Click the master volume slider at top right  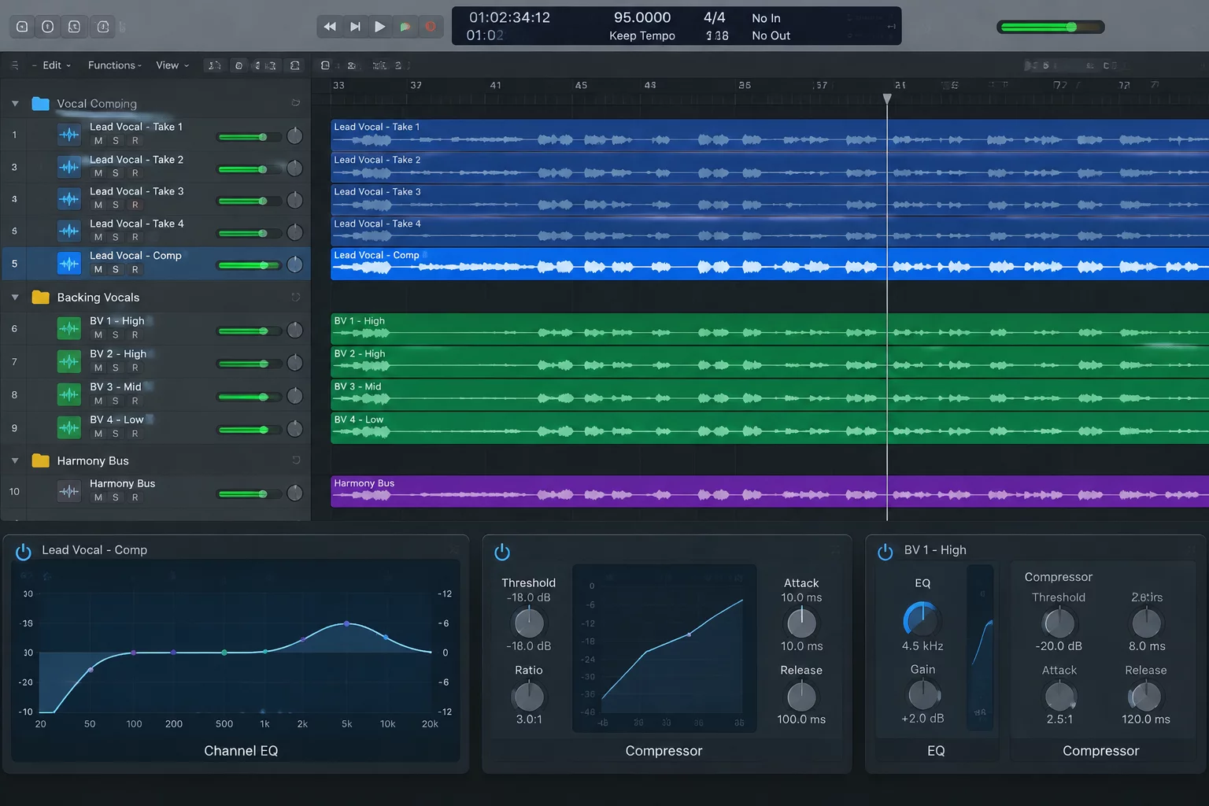(x=1050, y=27)
